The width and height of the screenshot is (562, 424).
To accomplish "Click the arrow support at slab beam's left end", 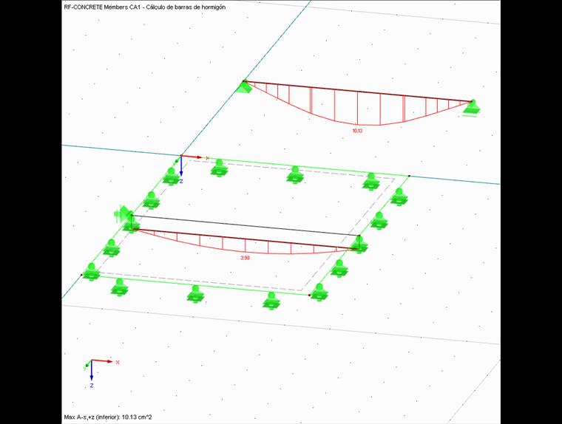I will (123, 213).
